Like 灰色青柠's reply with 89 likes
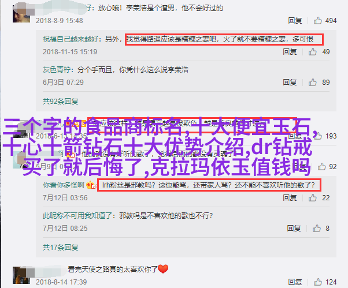The height and width of the screenshot is (288, 348). (x=313, y=83)
